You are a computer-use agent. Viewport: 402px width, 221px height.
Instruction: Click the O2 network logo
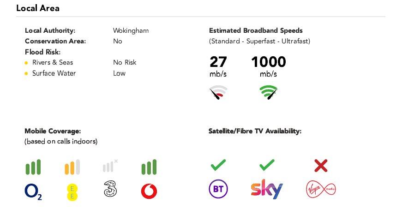(x=33, y=192)
